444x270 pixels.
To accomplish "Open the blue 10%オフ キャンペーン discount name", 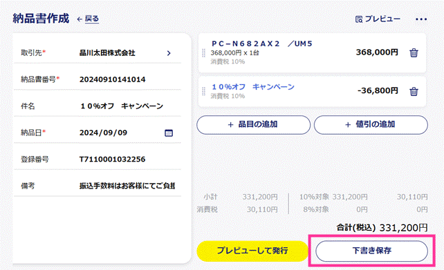I will click(x=253, y=87).
